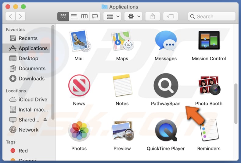Click the Photo Booth name label
The image size is (241, 163).
[209, 104]
